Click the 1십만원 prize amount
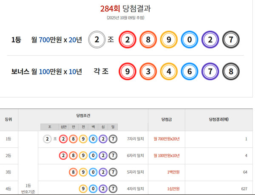This screenshot has width=255, height=195. [x=173, y=189]
